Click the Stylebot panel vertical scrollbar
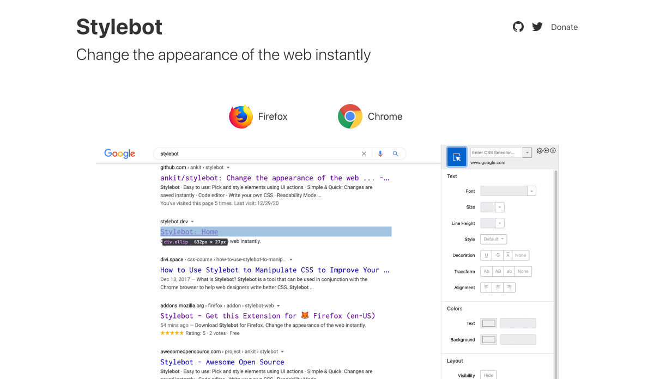 556,274
